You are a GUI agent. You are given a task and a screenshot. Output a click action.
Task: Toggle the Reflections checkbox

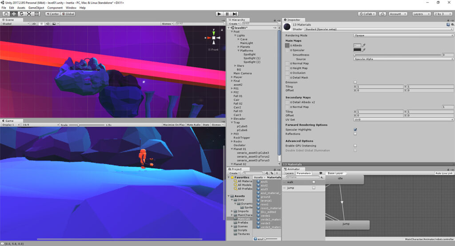(355, 134)
